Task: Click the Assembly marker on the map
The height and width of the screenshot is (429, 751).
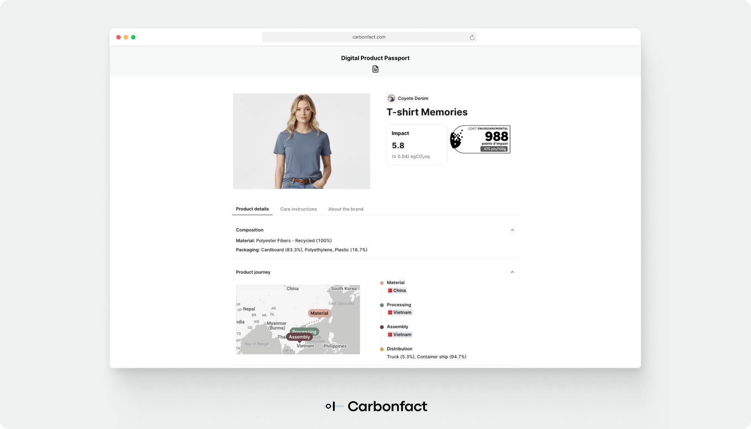Action: (x=299, y=337)
